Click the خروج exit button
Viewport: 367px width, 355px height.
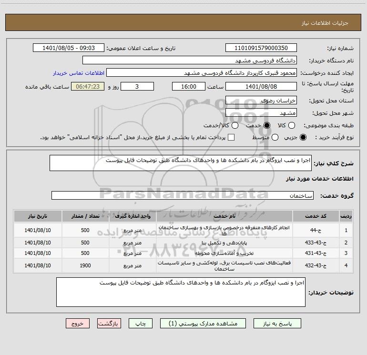tap(78, 324)
